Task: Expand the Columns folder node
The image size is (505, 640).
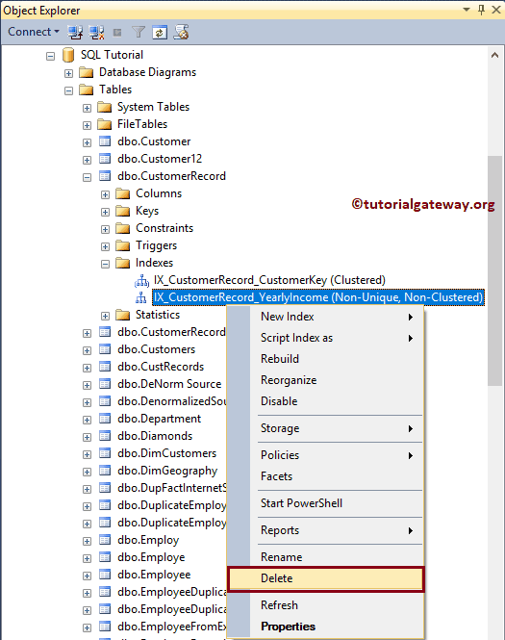Action: click(x=105, y=194)
